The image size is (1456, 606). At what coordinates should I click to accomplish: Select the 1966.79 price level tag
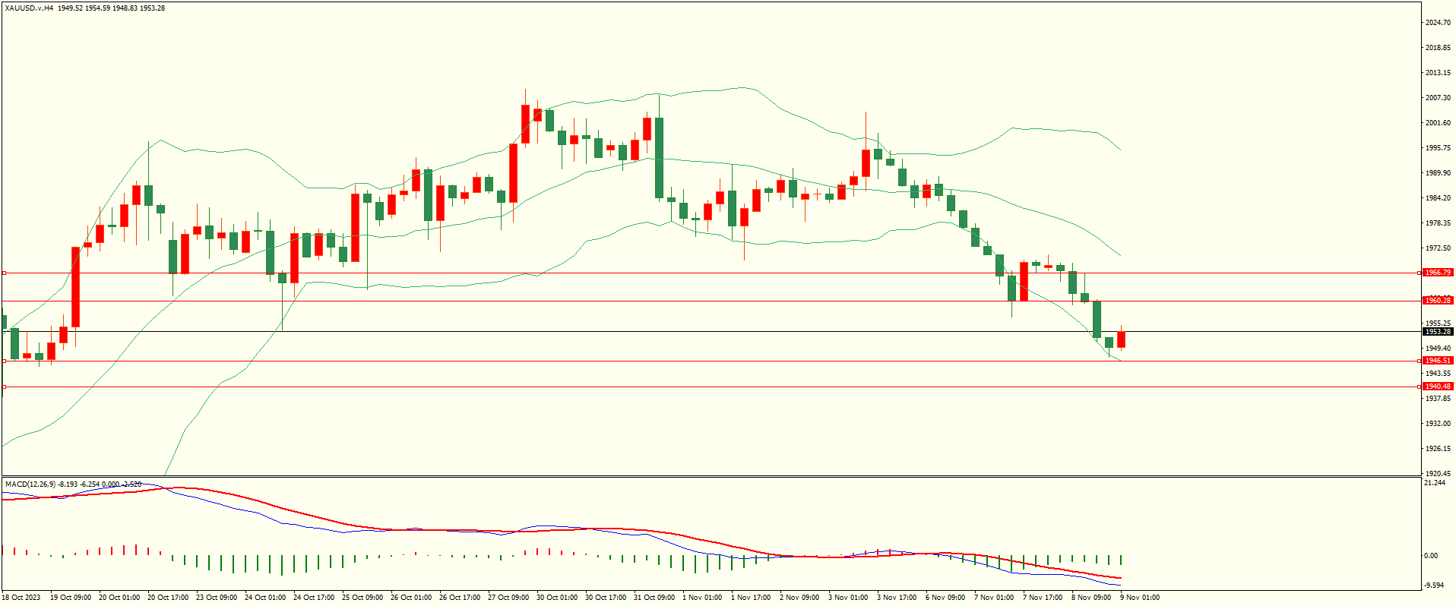click(x=1437, y=273)
